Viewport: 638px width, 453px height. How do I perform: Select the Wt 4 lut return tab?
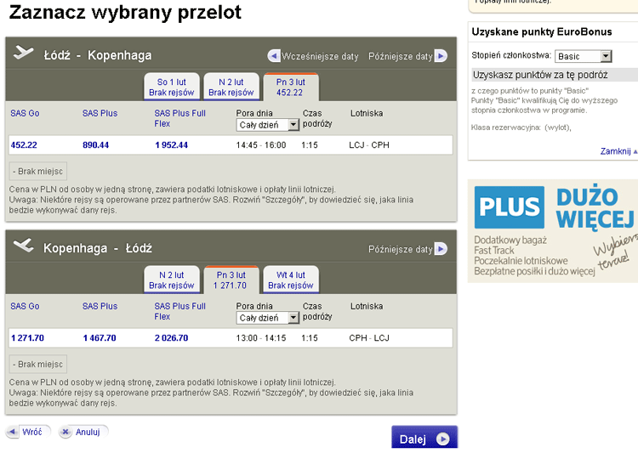291,280
